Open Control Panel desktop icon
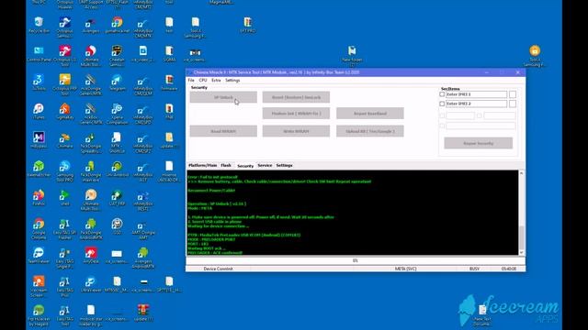The width and height of the screenshot is (588, 330). coord(39,54)
